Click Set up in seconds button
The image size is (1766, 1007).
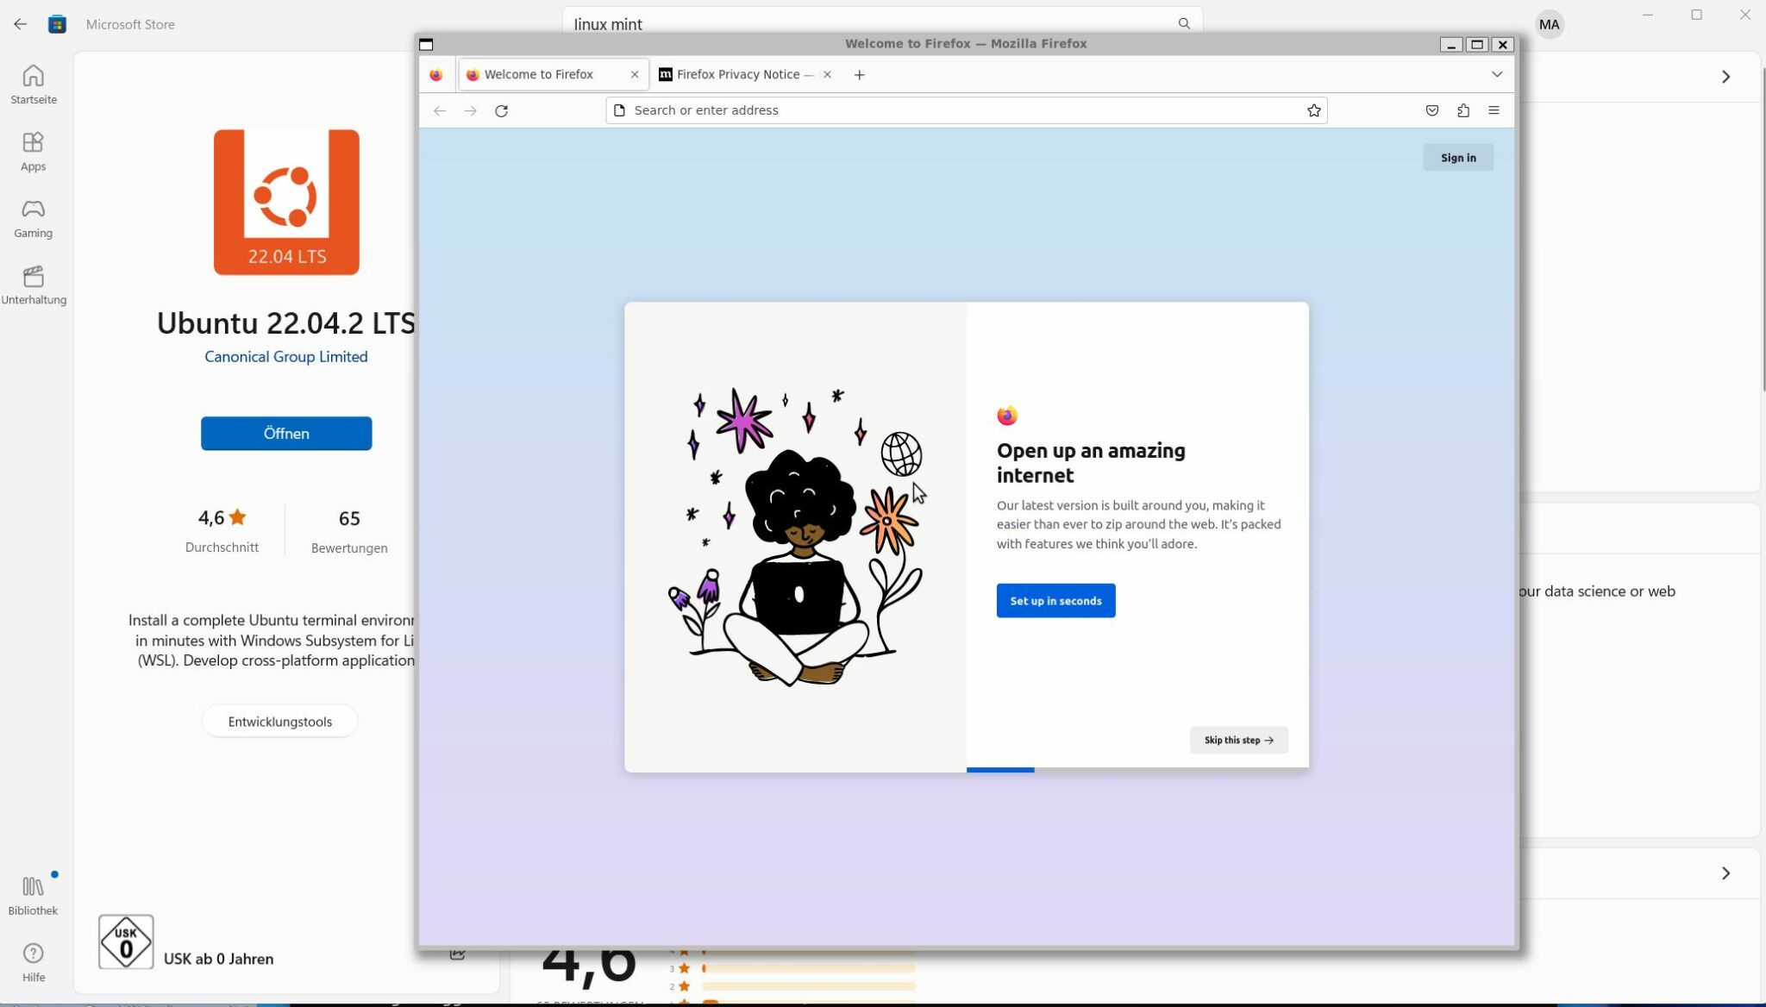pyautogui.click(x=1055, y=601)
